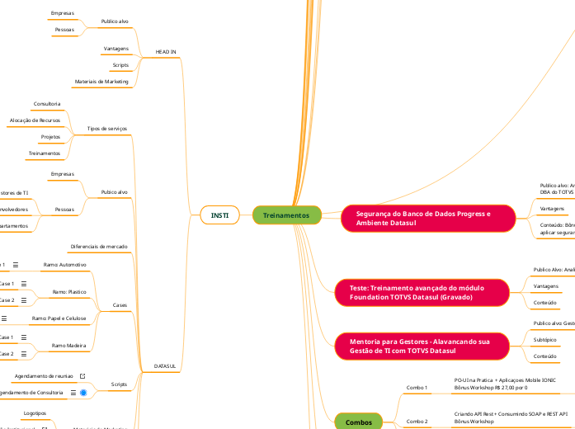
Task: Select Ramo: Papel e Celulose topic
Action: point(59,318)
